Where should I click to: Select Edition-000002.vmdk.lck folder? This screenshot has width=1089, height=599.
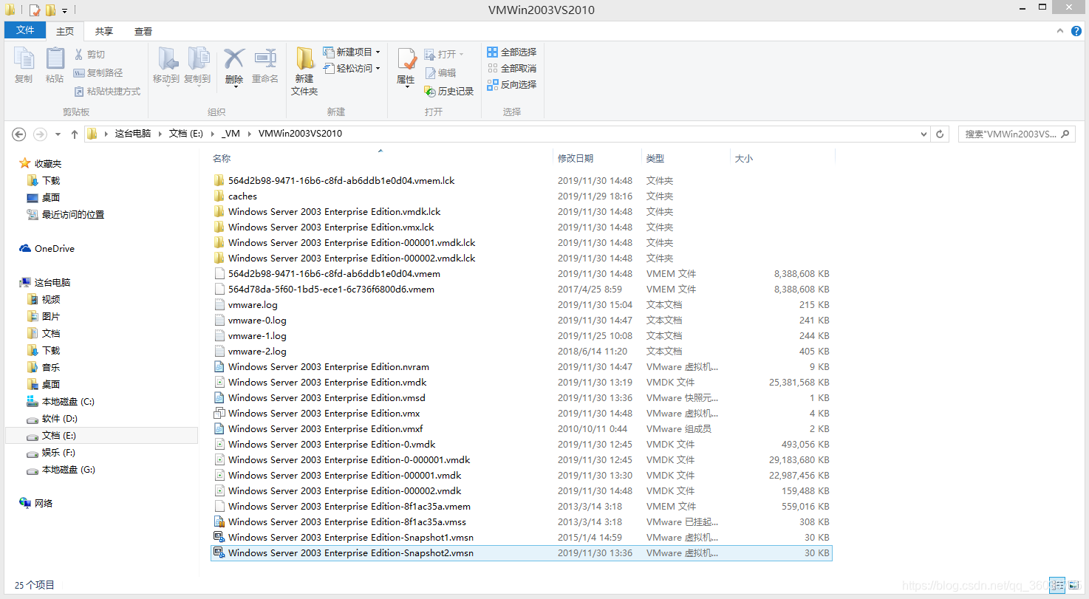[x=352, y=259]
